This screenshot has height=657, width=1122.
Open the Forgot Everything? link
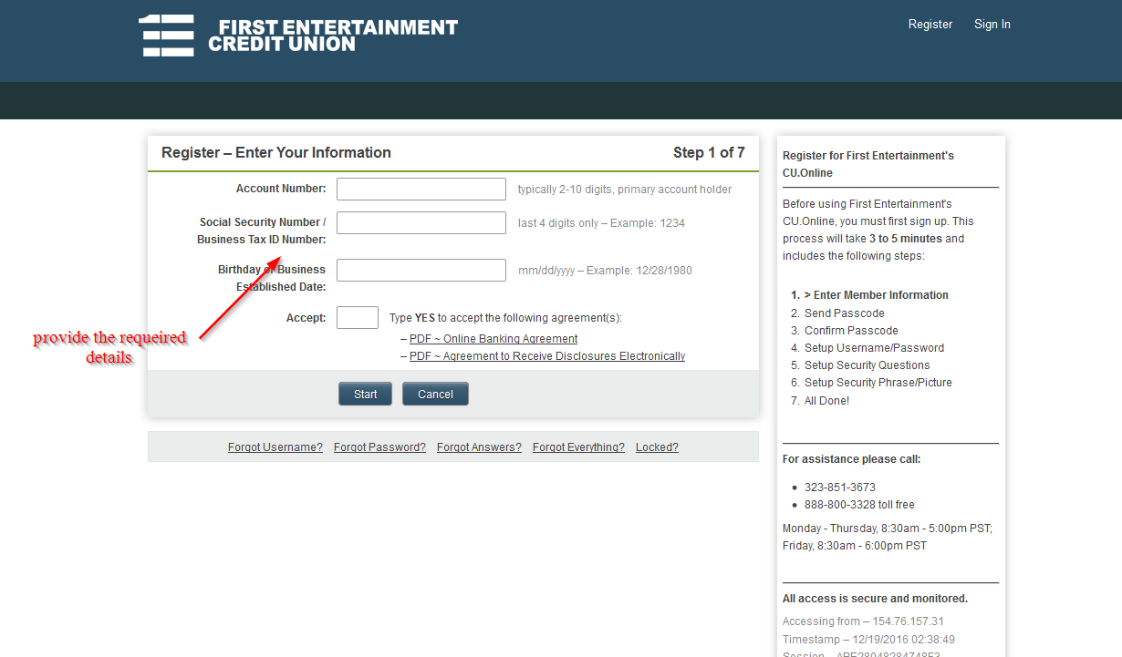point(578,447)
